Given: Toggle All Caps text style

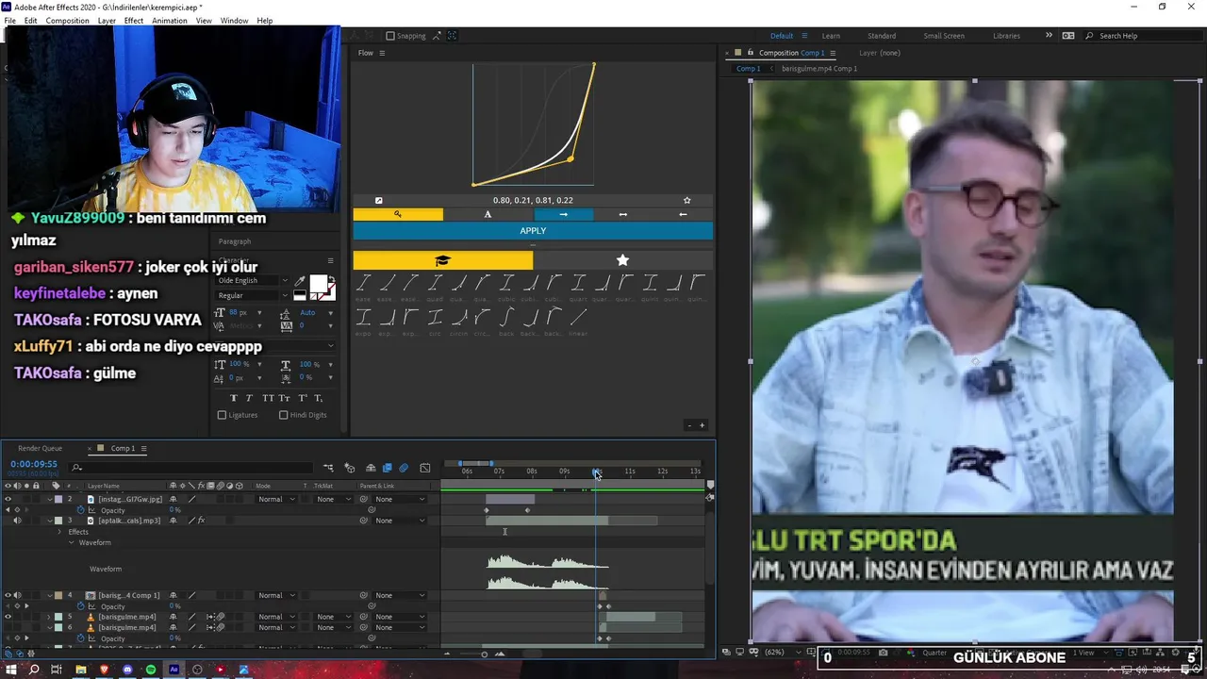Looking at the screenshot, I should click(x=268, y=398).
